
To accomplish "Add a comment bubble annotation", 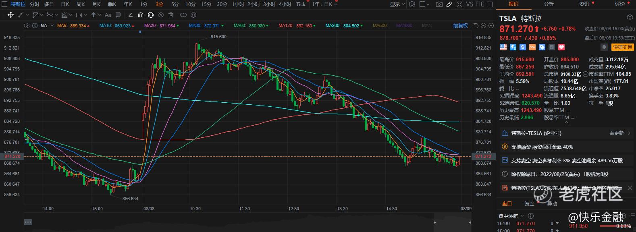I will click(118, 15).
